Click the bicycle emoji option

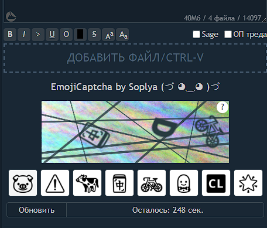[x=152, y=183]
